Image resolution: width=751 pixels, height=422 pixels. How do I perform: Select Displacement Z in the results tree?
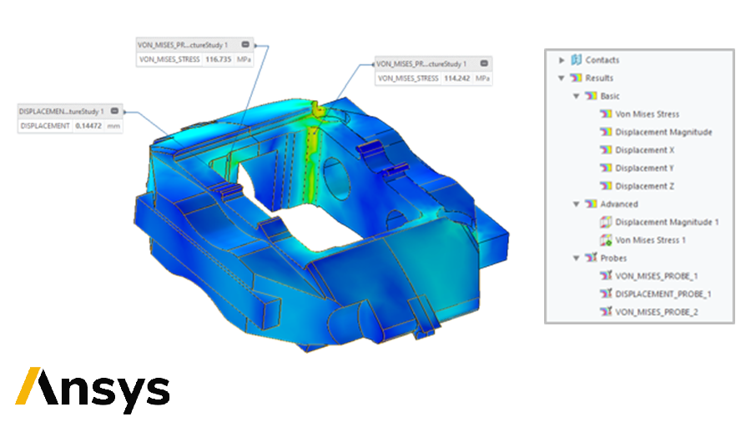click(644, 187)
